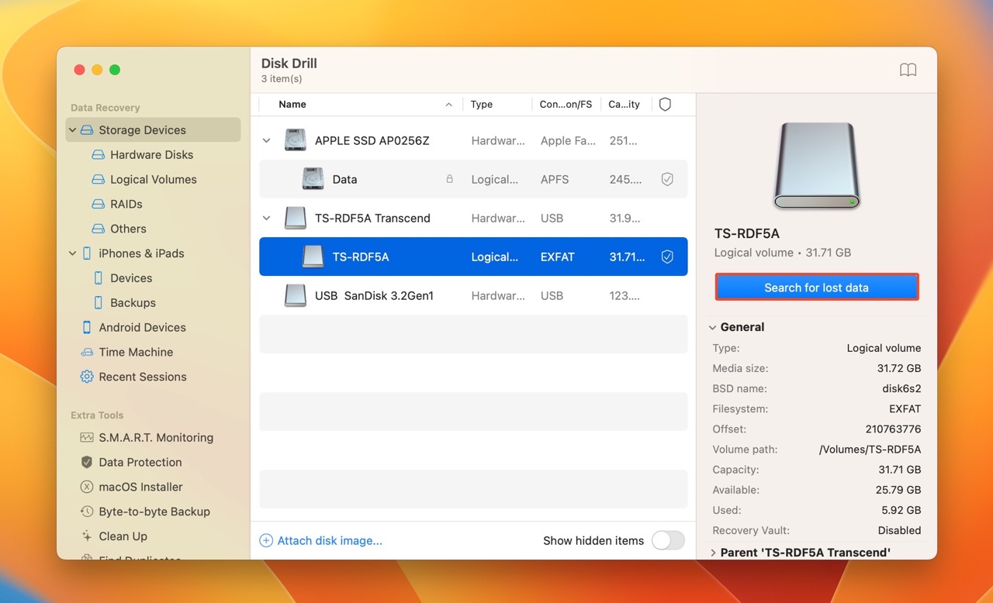This screenshot has height=603, width=993.
Task: Click the Offset value 210763776
Action: coord(894,429)
